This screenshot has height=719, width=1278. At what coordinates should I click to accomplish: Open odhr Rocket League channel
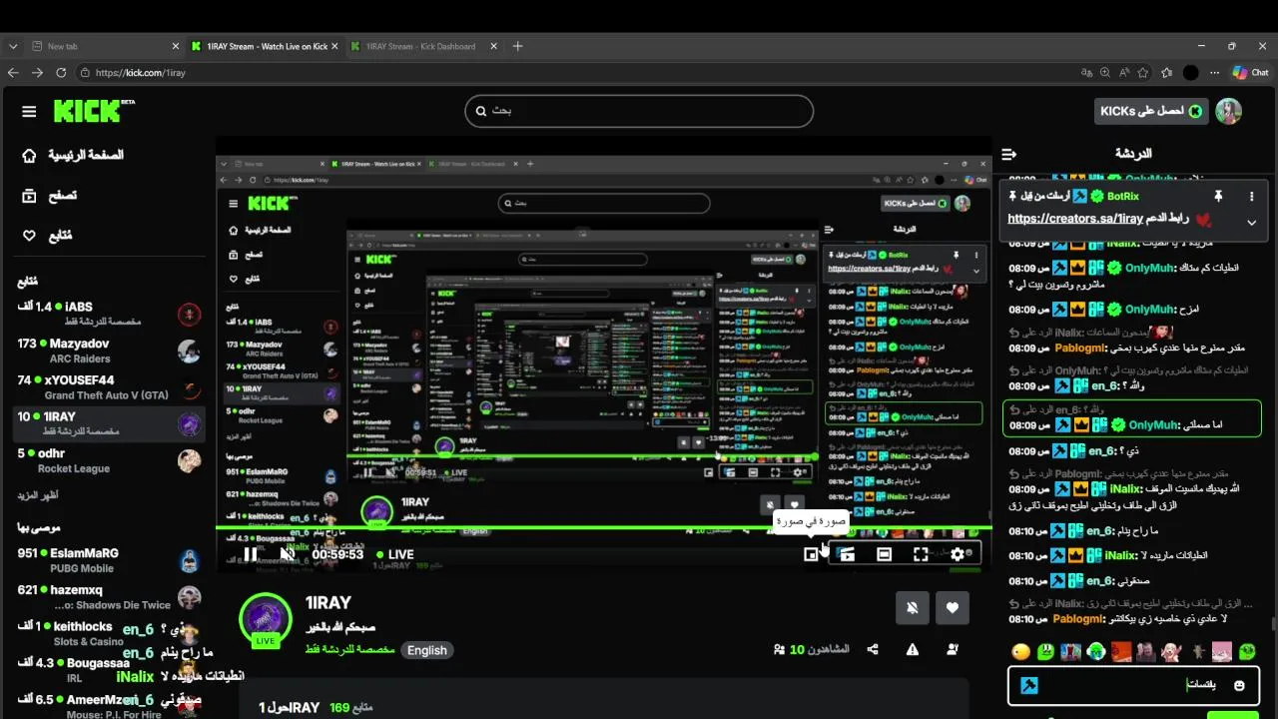pyautogui.click(x=110, y=460)
